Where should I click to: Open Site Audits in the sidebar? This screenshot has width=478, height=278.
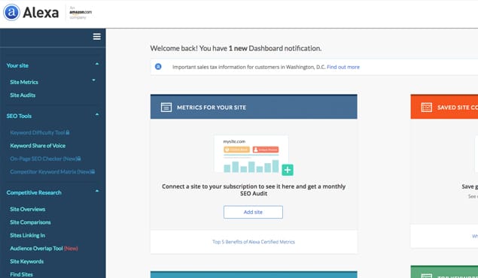point(23,95)
